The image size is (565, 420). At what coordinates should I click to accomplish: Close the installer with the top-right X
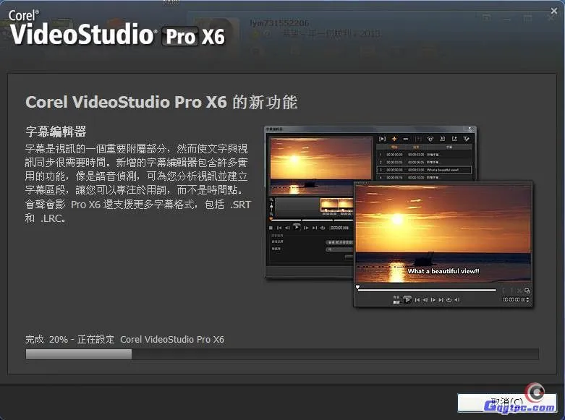552,12
